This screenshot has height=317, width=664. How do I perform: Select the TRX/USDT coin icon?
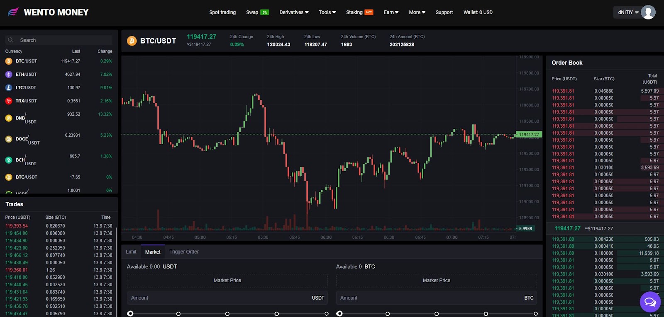[x=9, y=101]
